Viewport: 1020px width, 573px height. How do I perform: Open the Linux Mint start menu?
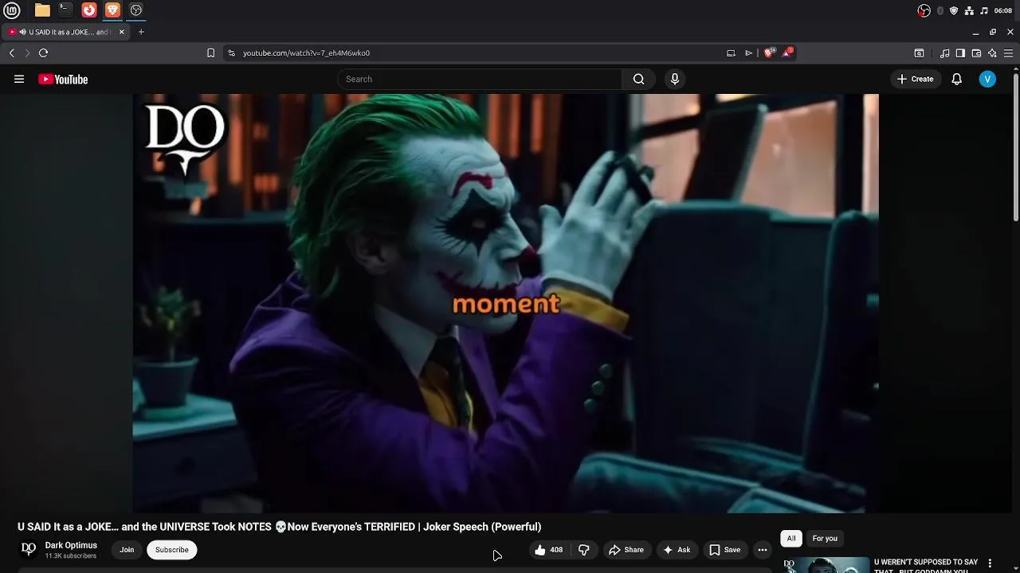[x=12, y=10]
